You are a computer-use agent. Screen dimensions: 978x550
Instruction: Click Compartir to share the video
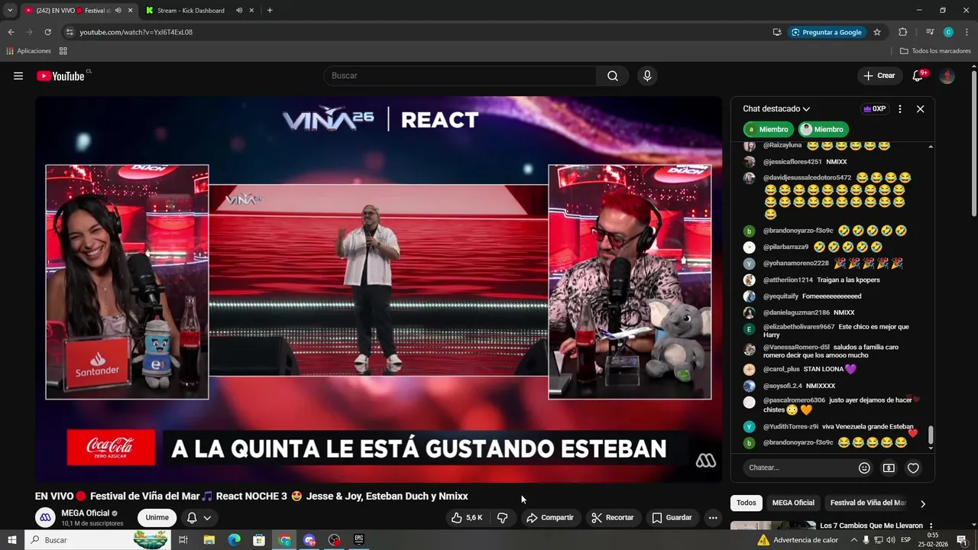pyautogui.click(x=550, y=517)
